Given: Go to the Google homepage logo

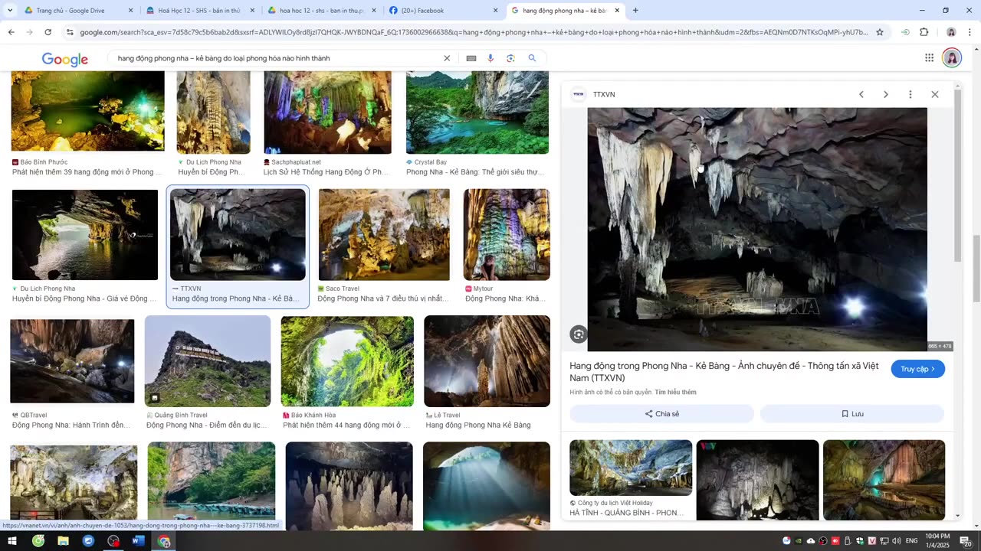Looking at the screenshot, I should [65, 59].
